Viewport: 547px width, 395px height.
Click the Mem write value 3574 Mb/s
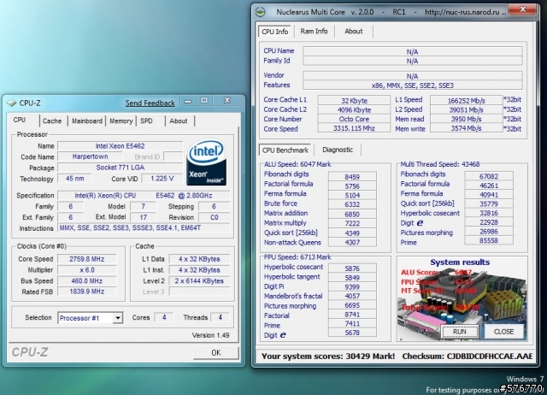pyautogui.click(x=467, y=128)
